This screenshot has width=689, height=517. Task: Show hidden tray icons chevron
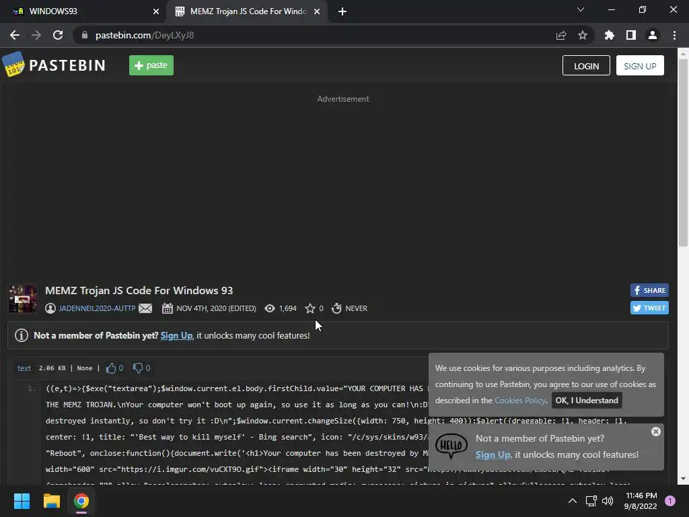[573, 501]
